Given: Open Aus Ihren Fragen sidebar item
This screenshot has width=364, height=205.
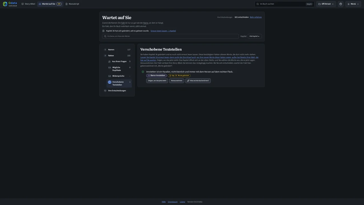Looking at the screenshot, I should pos(119,61).
